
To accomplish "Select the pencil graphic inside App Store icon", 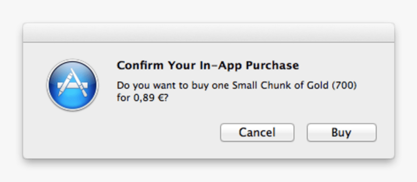I will 65,84.
